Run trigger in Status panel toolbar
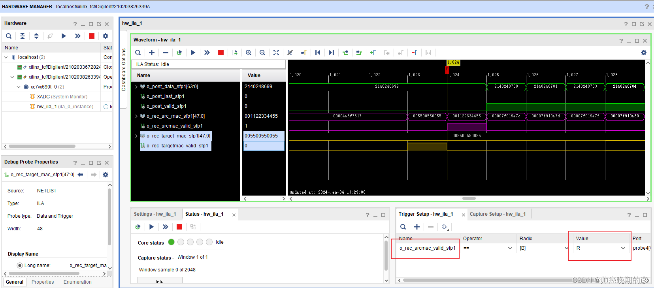The width and height of the screenshot is (654, 288). 151,227
